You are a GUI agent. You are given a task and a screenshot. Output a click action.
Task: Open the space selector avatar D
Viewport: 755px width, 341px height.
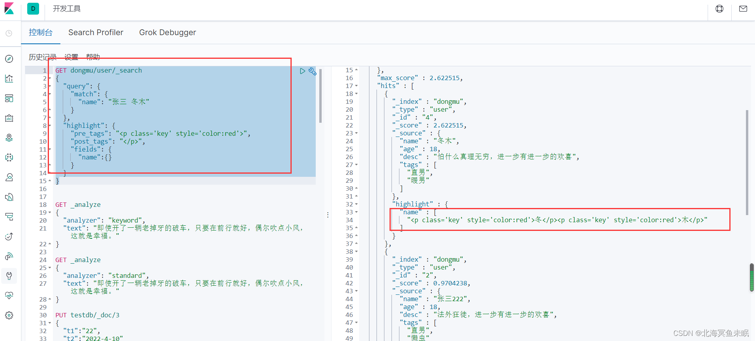[x=33, y=8]
